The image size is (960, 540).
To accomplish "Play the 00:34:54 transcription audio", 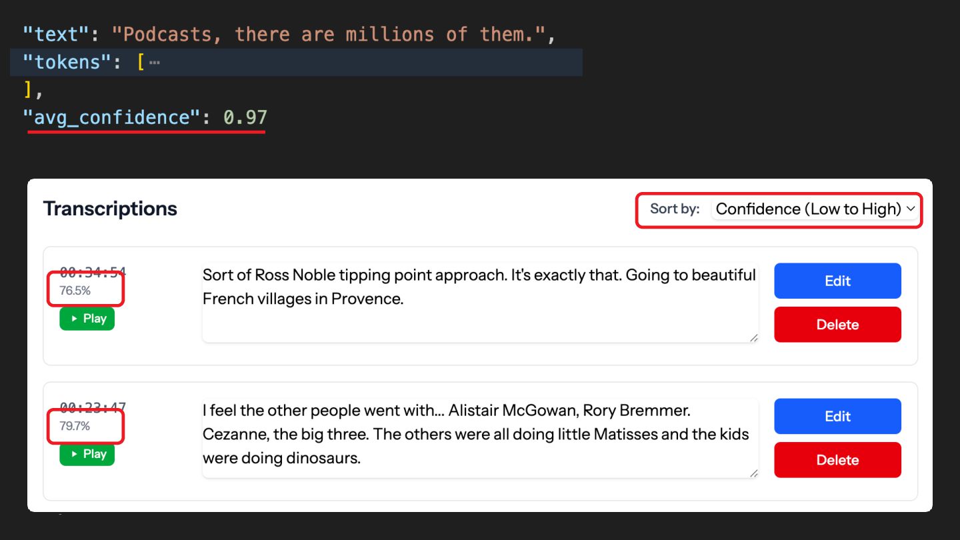I will [87, 319].
